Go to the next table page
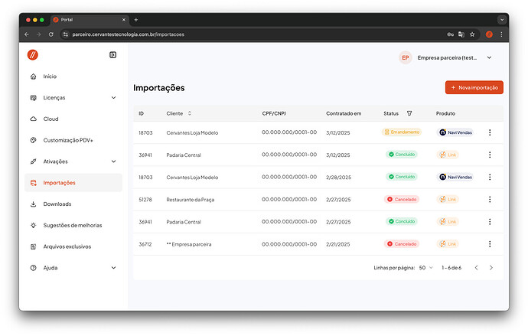 point(491,268)
